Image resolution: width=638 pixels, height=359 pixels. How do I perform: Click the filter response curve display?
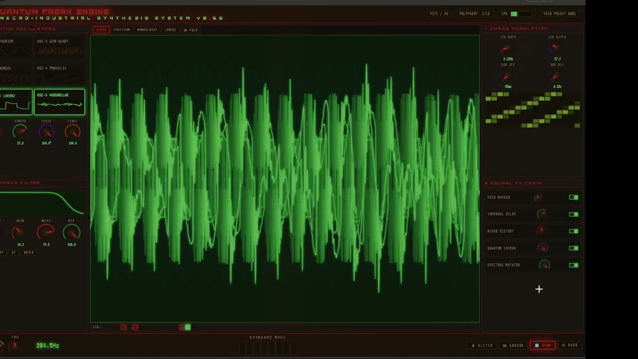click(42, 203)
